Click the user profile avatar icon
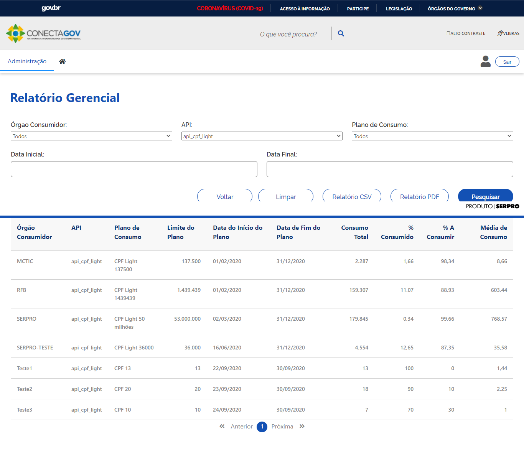524x463 pixels. click(485, 61)
